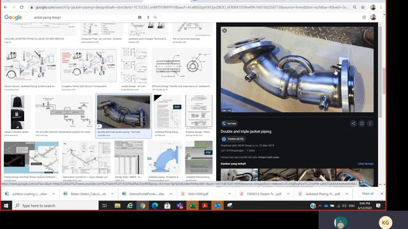408x229 pixels.
Task: Open the blue elbow pipe drawing thumbnail
Action: (x=164, y=158)
